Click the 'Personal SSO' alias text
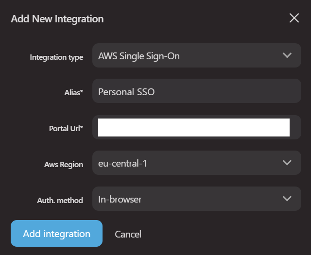The image size is (311, 255). pos(126,91)
